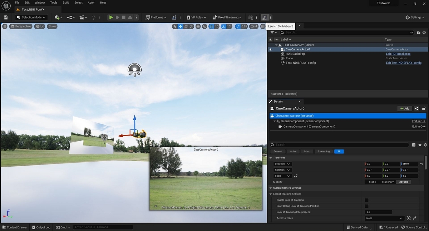Click the Details panel settings gear icon
The height and width of the screenshot is (231, 429).
tap(425, 145)
